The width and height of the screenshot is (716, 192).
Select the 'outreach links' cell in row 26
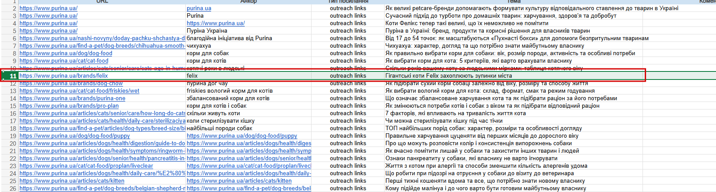[x=348, y=188]
